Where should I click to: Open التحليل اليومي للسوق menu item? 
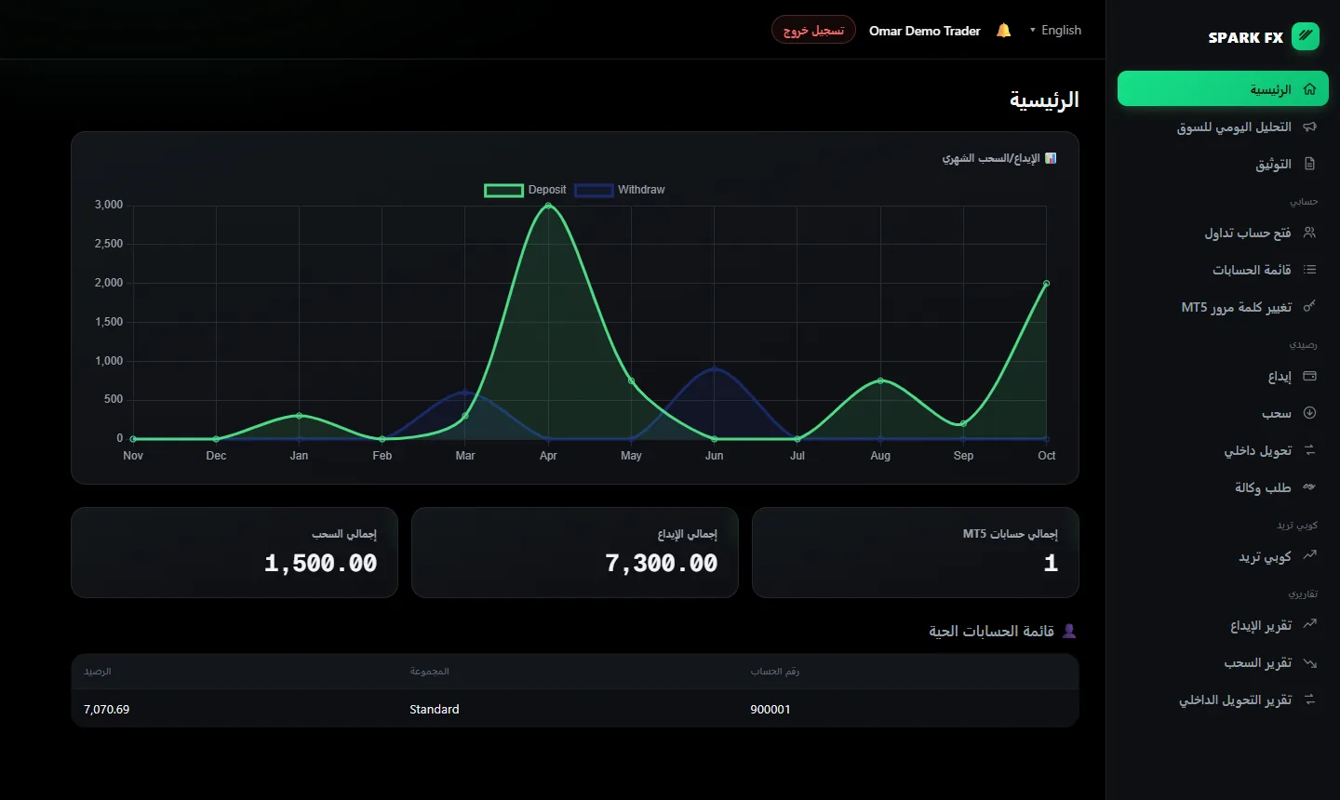1223,127
